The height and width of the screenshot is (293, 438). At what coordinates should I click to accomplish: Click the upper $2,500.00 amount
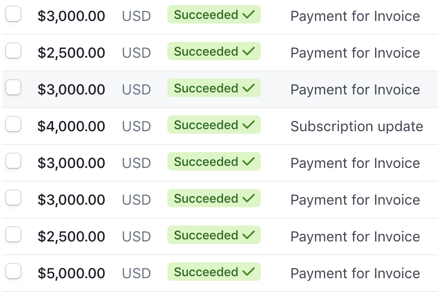[71, 53]
